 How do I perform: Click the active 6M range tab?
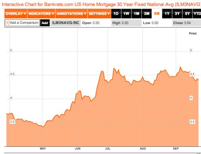[157, 13]
